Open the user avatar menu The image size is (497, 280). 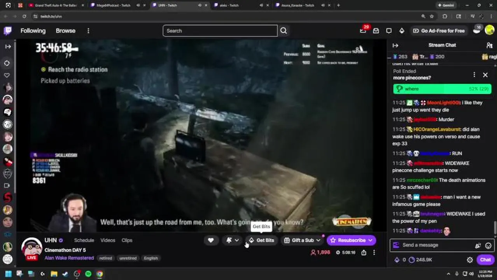pyautogui.click(x=490, y=31)
